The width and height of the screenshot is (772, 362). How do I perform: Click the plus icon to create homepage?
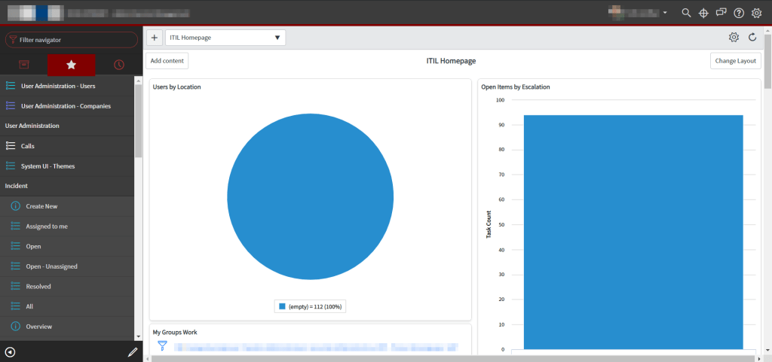point(154,38)
